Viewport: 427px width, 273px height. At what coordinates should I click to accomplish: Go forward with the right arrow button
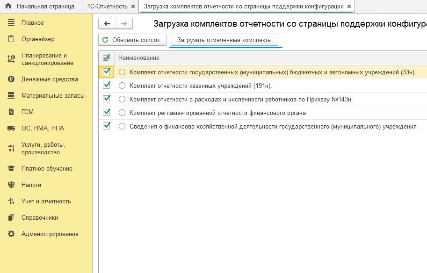[124, 24]
